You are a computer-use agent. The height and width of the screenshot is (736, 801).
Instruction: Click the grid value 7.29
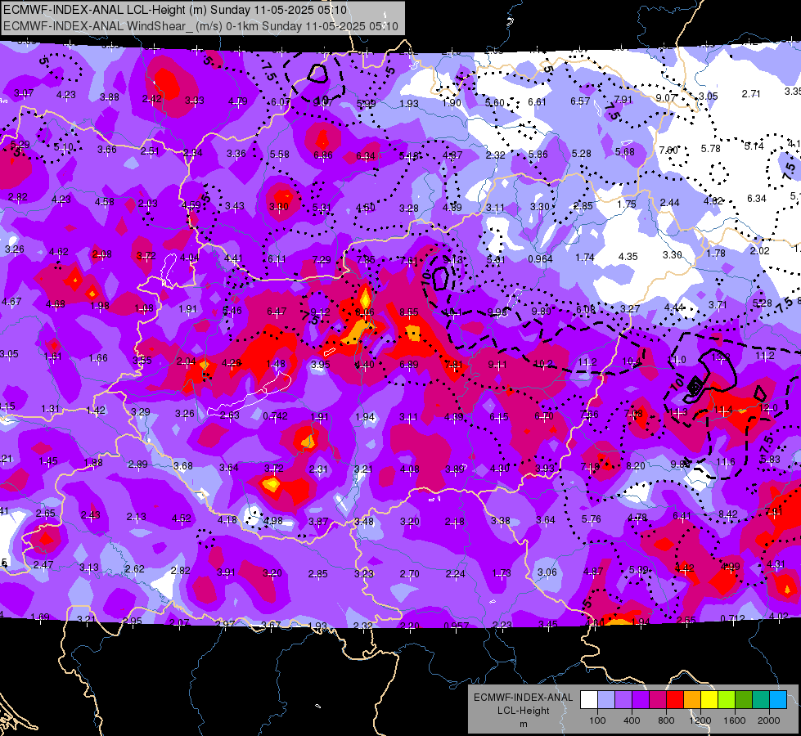tap(322, 261)
